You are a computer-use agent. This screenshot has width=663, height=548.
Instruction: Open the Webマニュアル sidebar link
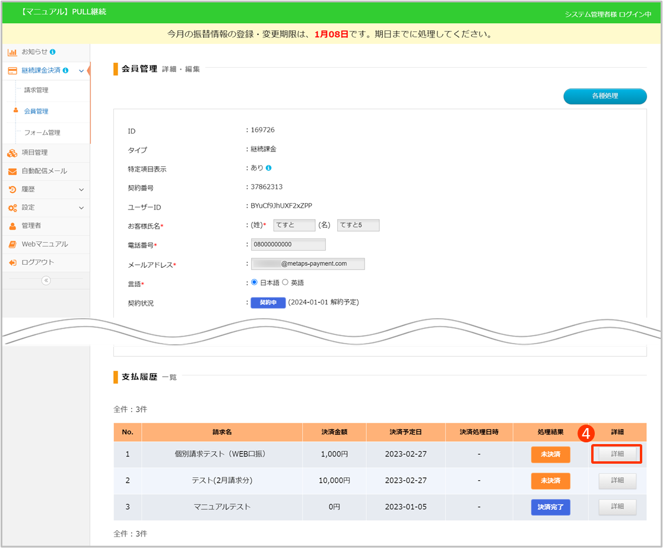(x=45, y=244)
